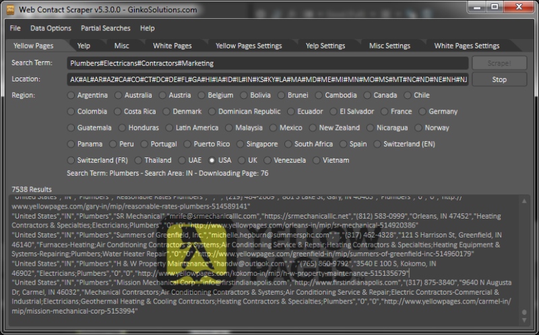
Task: Select the New Zealand region
Action: point(334,128)
